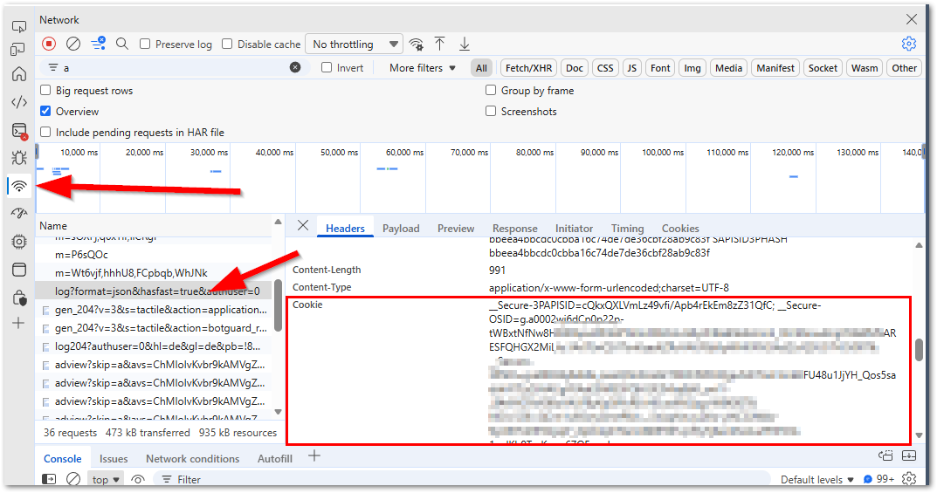Filter by Socket type

[x=823, y=68]
